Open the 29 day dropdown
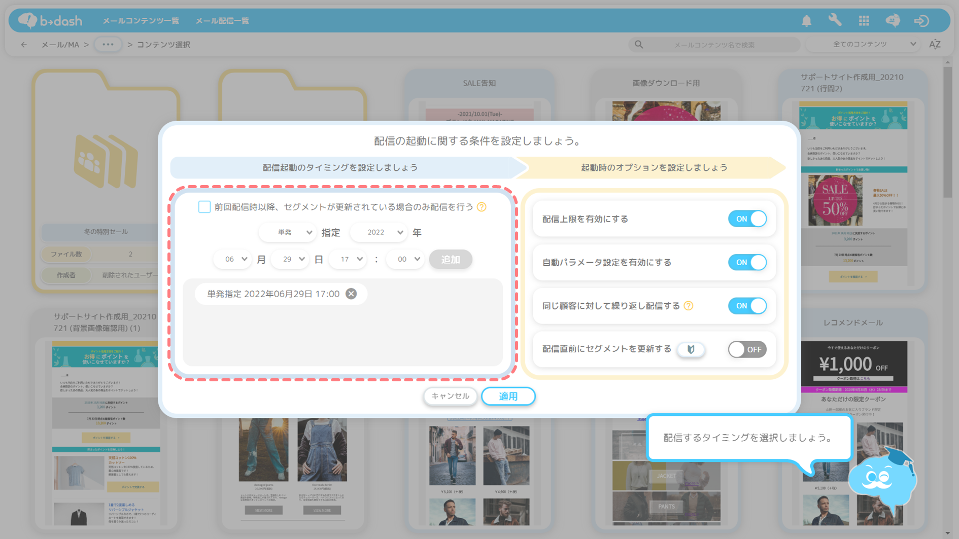Image resolution: width=959 pixels, height=539 pixels. pos(290,259)
